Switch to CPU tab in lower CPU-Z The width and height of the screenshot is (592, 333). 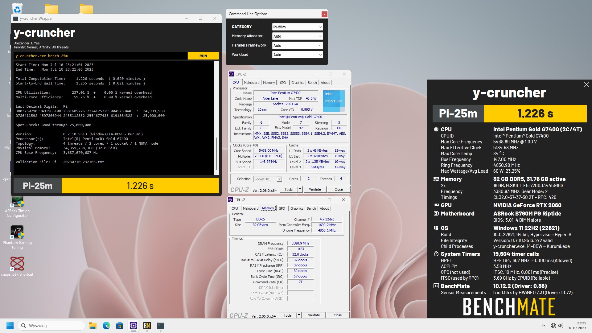[x=235, y=208]
